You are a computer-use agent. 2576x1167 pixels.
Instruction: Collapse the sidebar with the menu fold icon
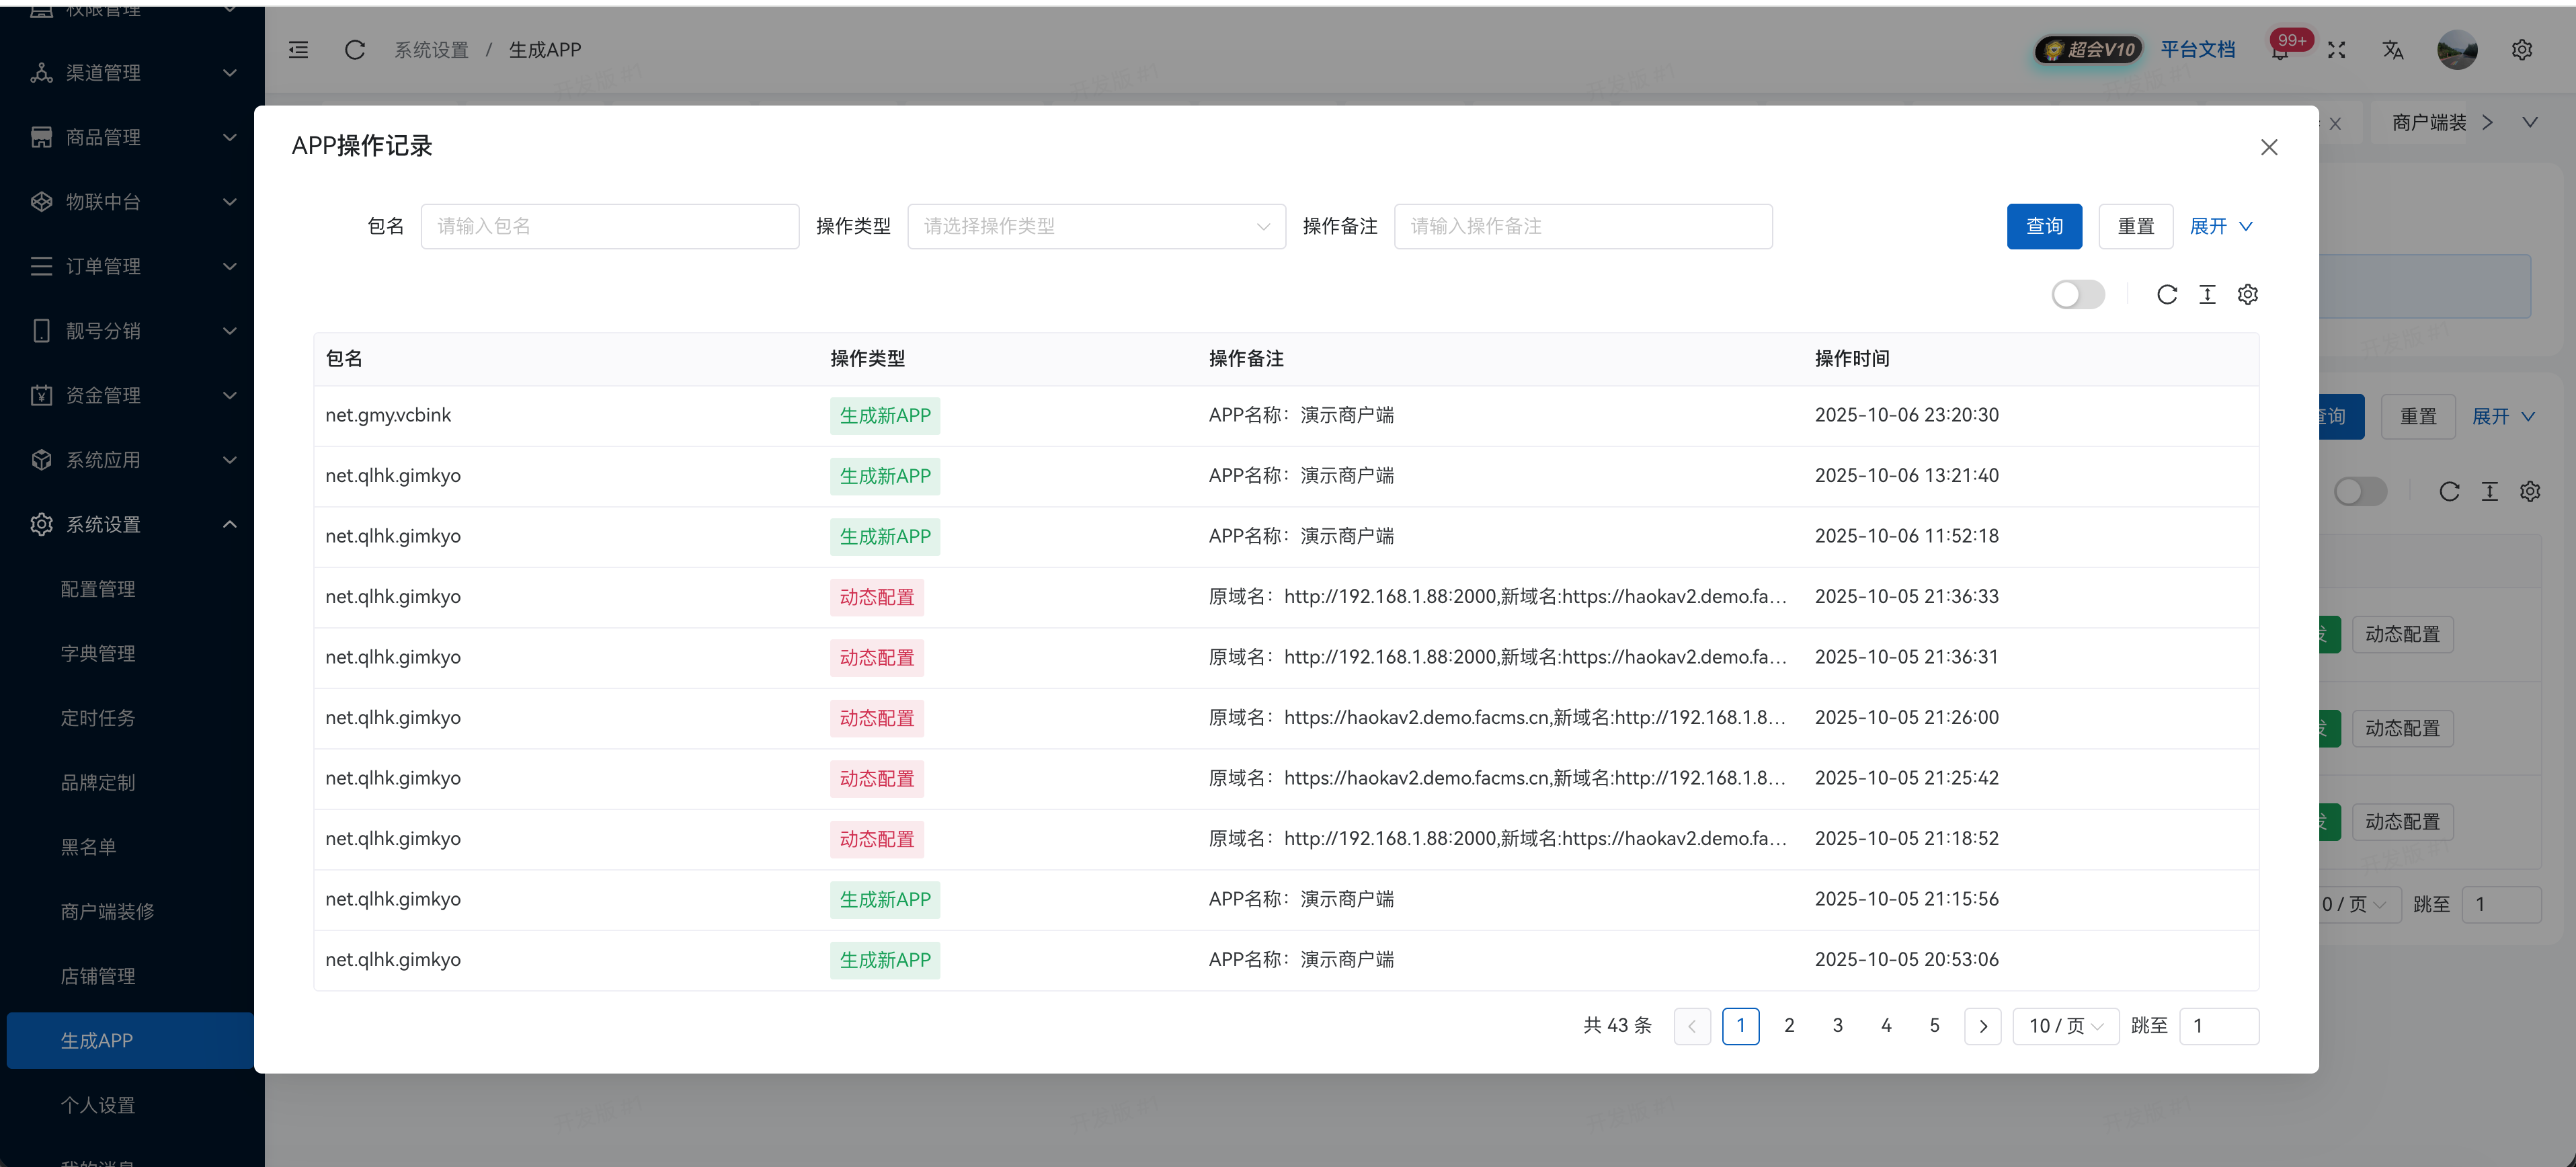[298, 50]
